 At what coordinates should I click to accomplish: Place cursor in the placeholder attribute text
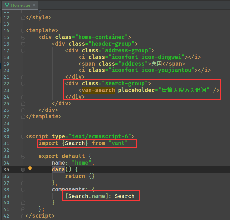pyautogui.click(x=184, y=90)
